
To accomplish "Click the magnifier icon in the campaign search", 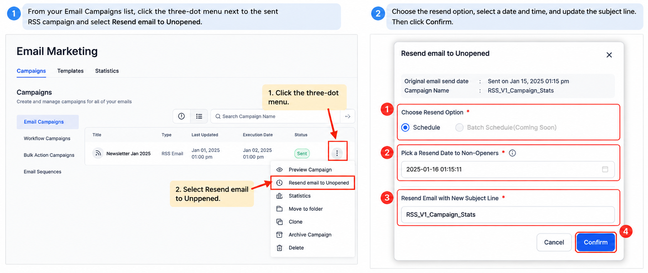I will pos(218,116).
